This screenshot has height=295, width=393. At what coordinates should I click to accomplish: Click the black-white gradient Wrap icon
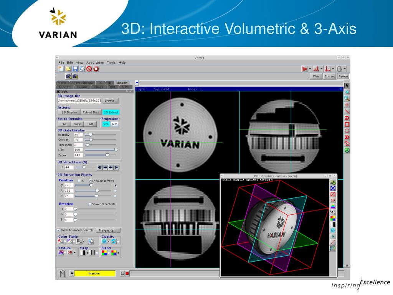(83, 252)
